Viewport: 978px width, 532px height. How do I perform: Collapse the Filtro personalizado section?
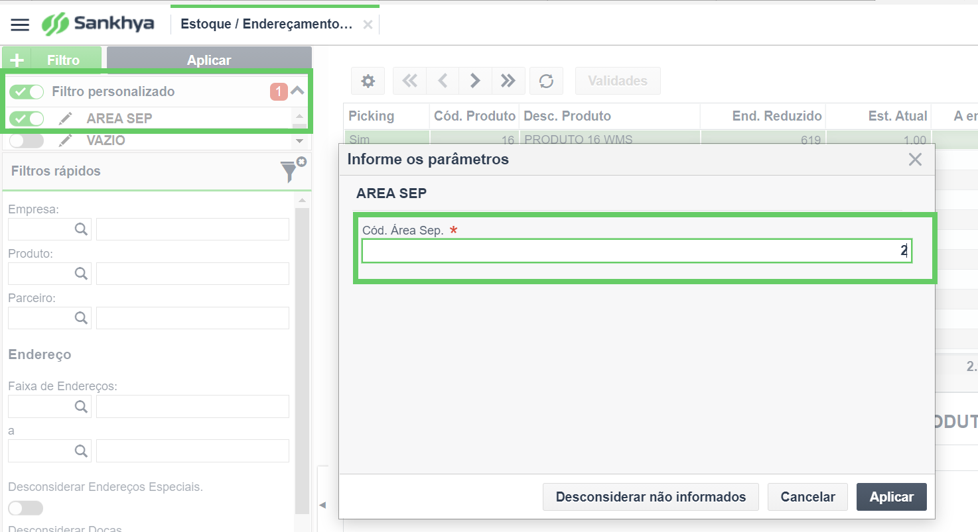pos(298,91)
